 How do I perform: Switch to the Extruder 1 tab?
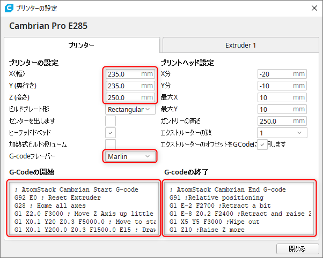pyautogui.click(x=240, y=45)
